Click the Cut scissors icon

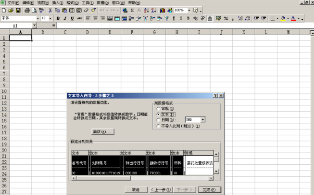coord(50,10)
